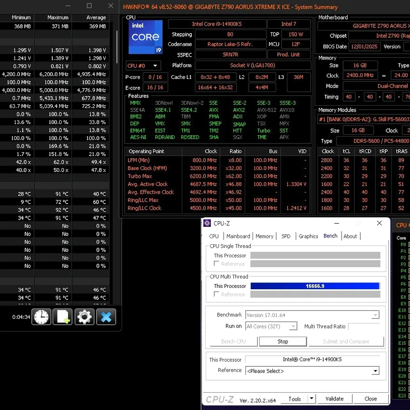The width and height of the screenshot is (410, 410).
Task: Click the Socket V (LGA1700) platform value
Action: 252,65
